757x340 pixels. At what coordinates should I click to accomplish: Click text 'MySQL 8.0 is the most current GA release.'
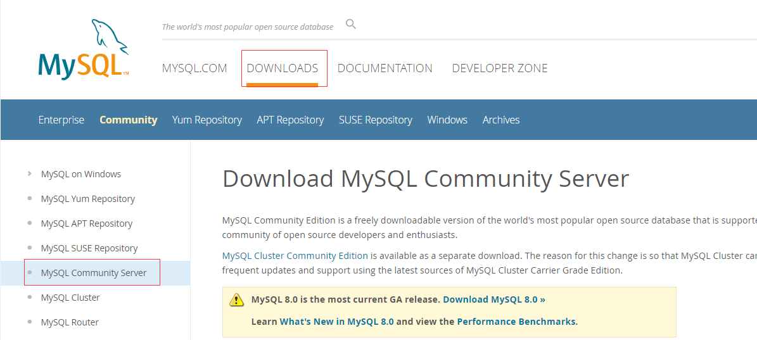(x=346, y=299)
